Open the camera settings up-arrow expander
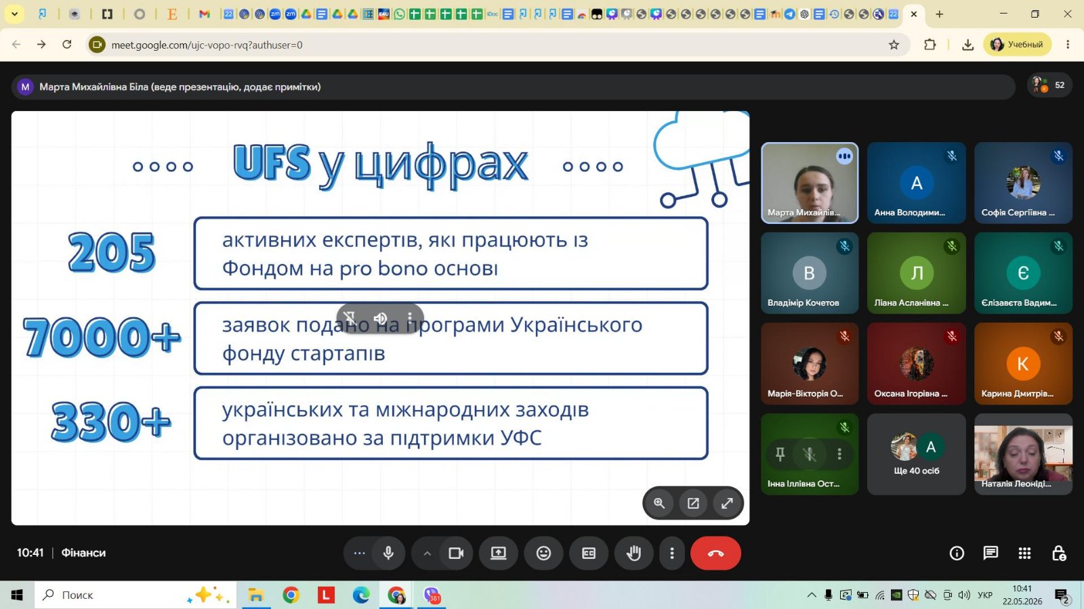The width and height of the screenshot is (1084, 609). [427, 553]
